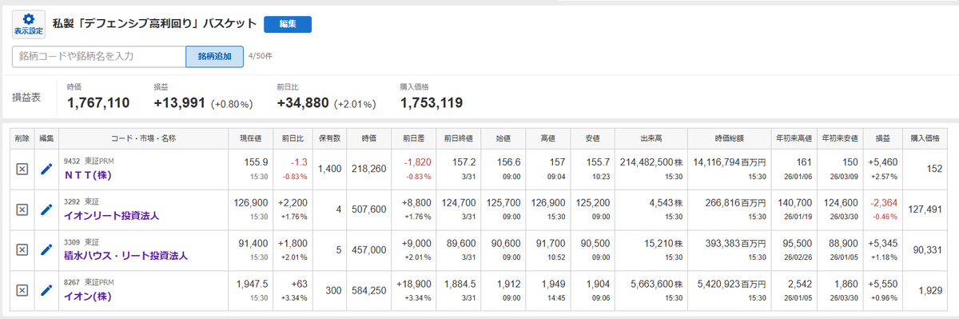Edit the 積水ハウス・リート投資法人 holding with pencil

click(x=46, y=249)
